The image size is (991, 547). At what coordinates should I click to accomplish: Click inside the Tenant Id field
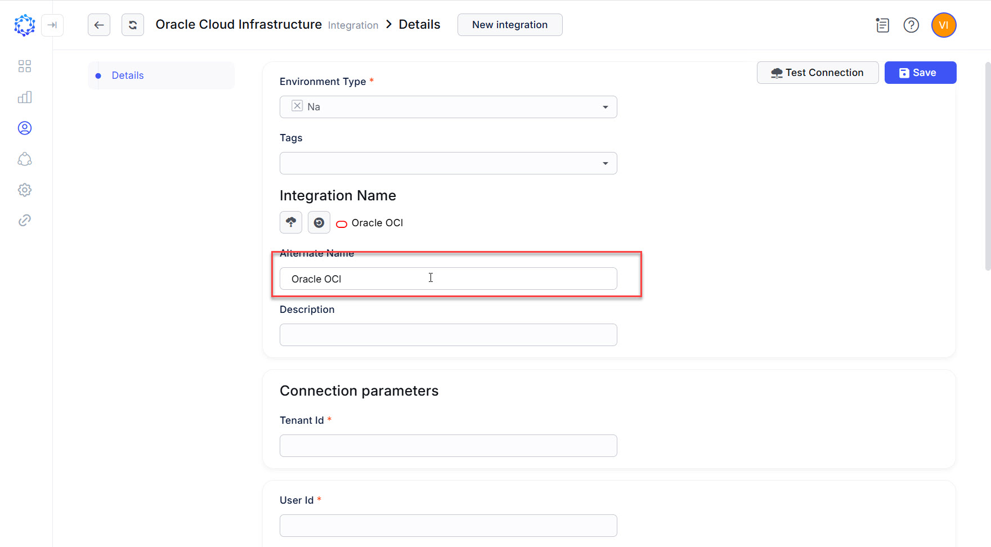448,445
